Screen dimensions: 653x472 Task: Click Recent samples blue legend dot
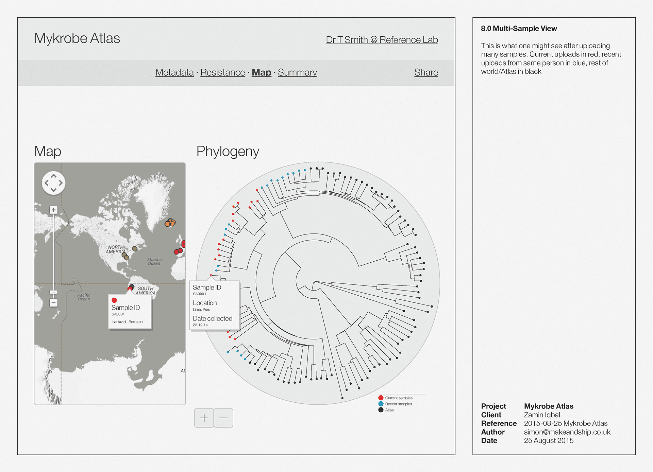(381, 404)
